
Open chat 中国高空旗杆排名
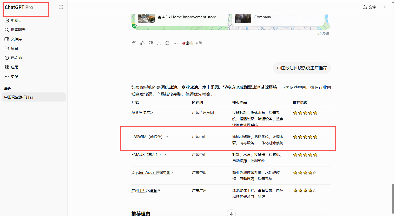point(34,97)
